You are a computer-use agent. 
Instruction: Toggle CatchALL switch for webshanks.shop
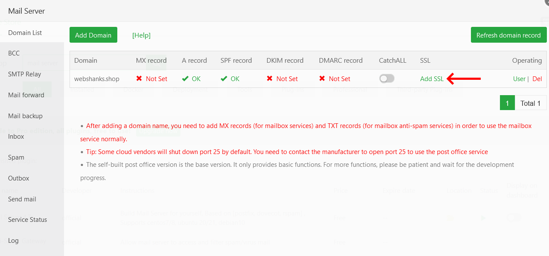(387, 79)
